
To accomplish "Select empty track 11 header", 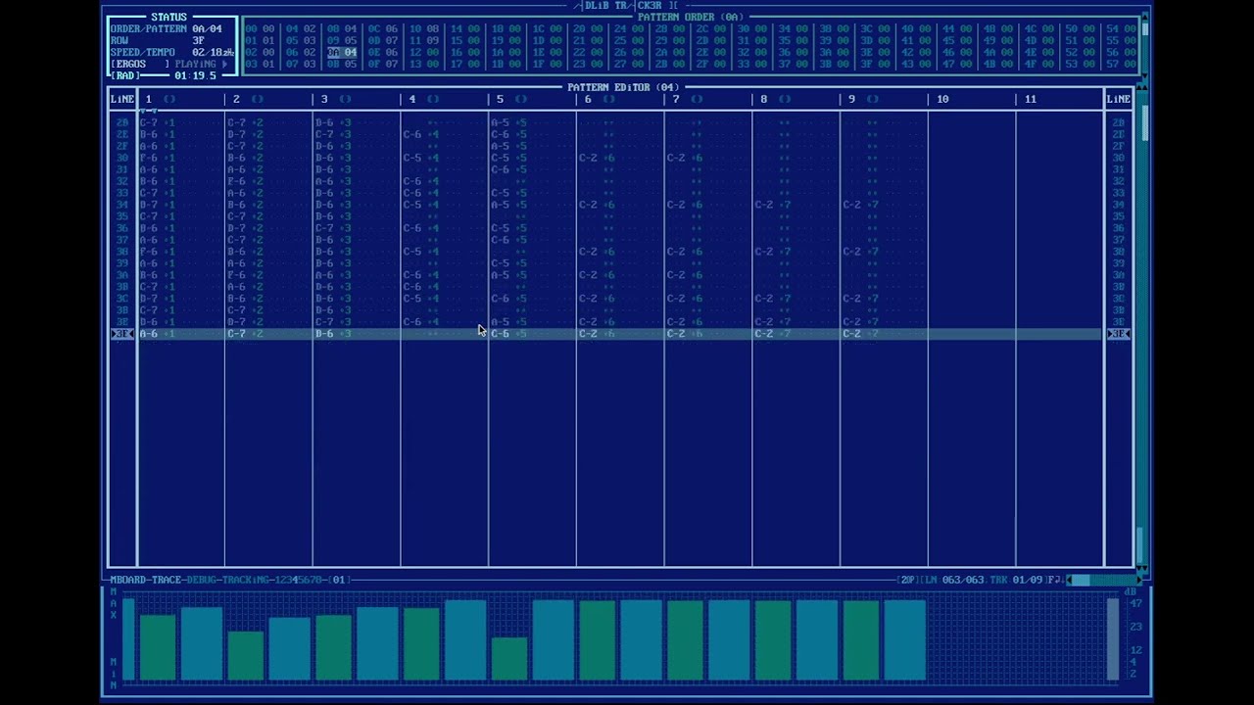I will (x=1031, y=99).
